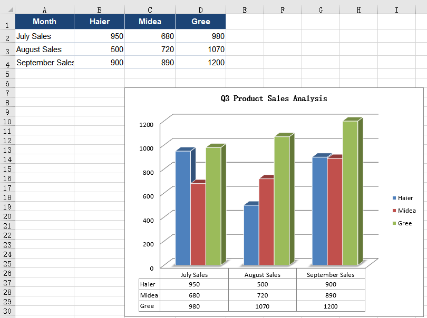Select row 3 header
This screenshot has width=427, height=318.
click(x=7, y=49)
